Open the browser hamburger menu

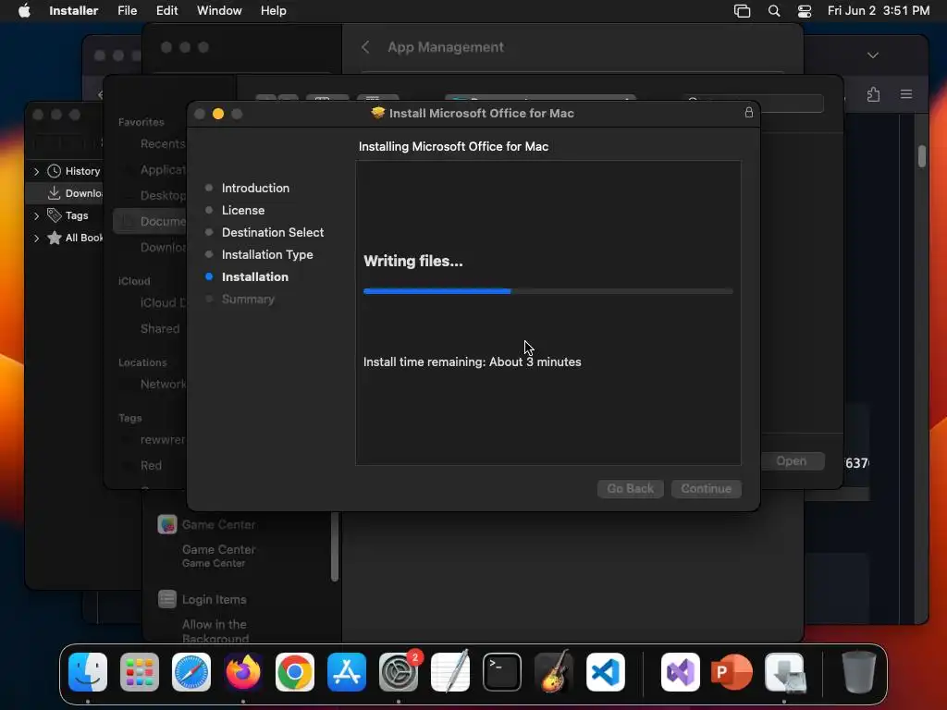(906, 94)
